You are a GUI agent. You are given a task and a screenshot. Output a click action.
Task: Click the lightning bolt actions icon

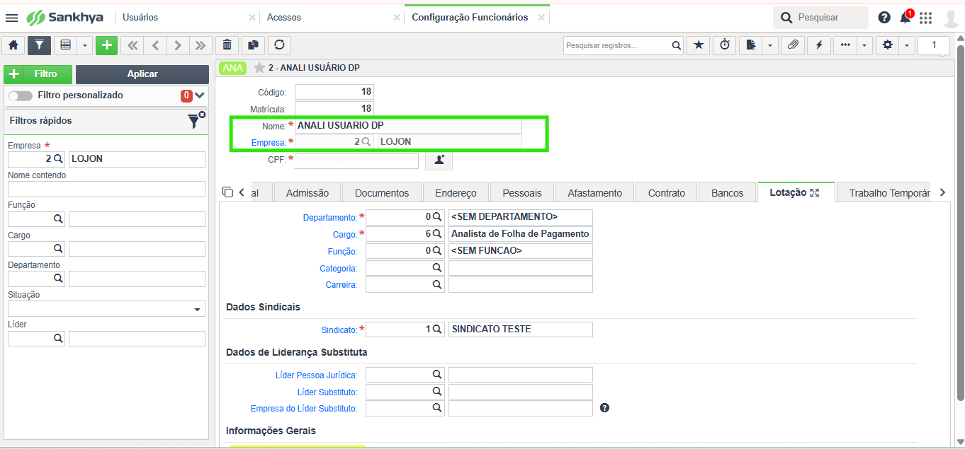pyautogui.click(x=819, y=45)
